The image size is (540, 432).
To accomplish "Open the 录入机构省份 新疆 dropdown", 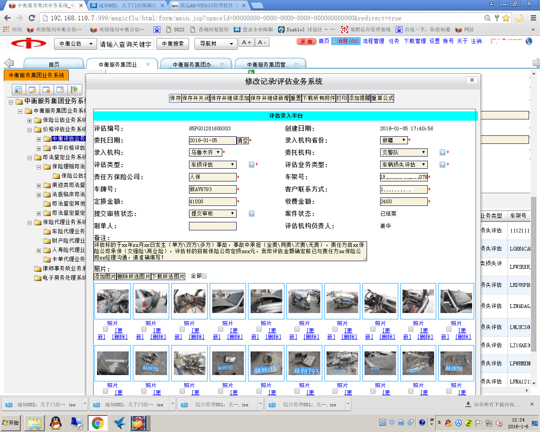I will tap(394, 140).
